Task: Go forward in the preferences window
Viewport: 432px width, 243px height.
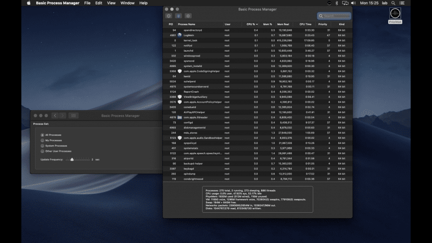Action: (x=63, y=116)
